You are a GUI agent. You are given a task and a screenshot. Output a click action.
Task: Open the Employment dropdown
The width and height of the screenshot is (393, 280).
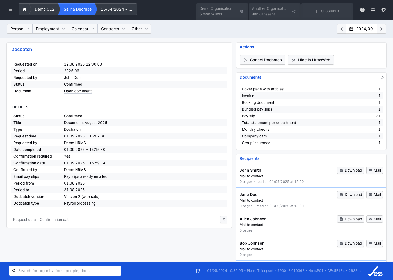click(x=50, y=29)
